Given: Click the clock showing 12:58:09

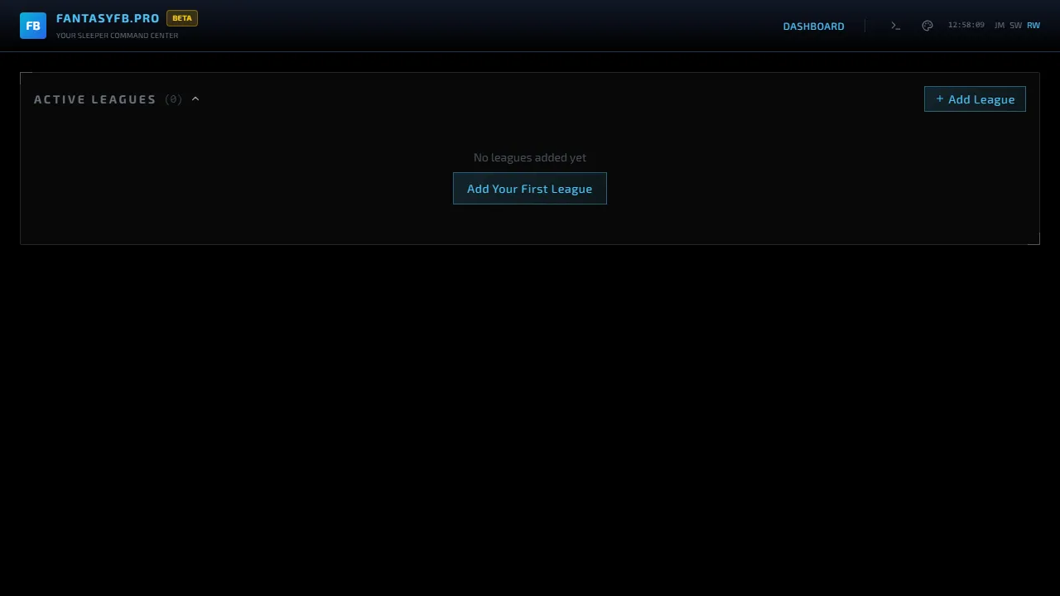Looking at the screenshot, I should click(966, 25).
